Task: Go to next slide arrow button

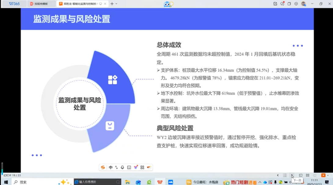Action: click(292, 175)
